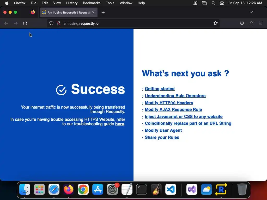Click Firefox icon in the Dock
The height and width of the screenshot is (200, 267).
tap(69, 189)
